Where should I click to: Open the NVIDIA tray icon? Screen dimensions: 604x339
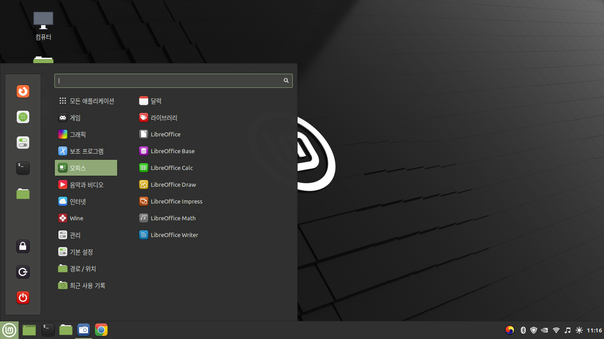pos(545,330)
